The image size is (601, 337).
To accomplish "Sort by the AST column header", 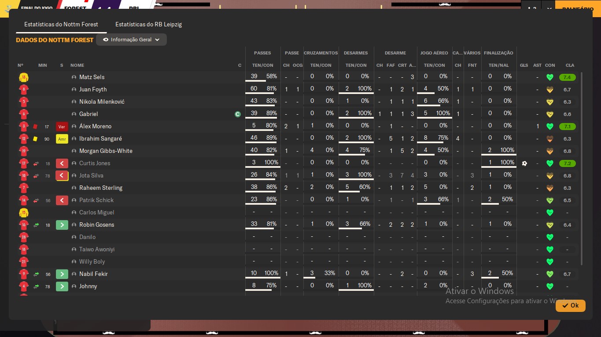I will click(x=538, y=65).
